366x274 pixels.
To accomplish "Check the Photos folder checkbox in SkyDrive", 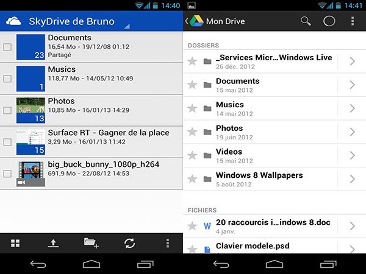I will click(x=7, y=110).
